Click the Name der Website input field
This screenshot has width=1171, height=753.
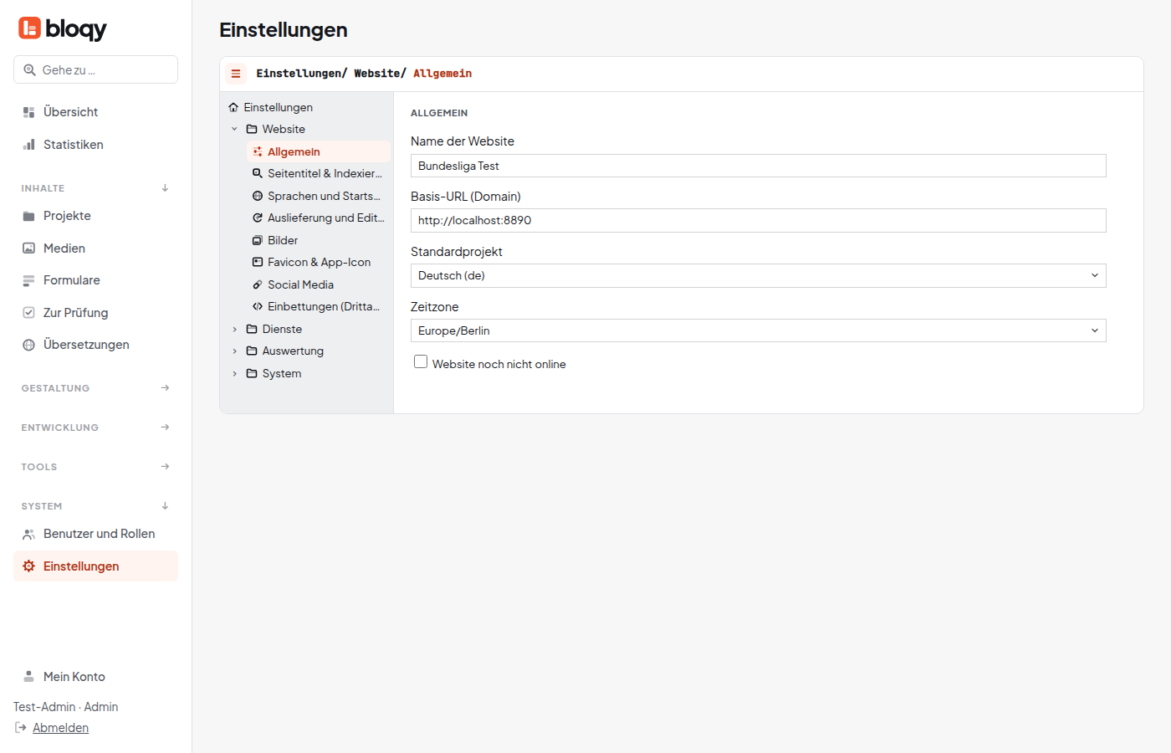(758, 166)
